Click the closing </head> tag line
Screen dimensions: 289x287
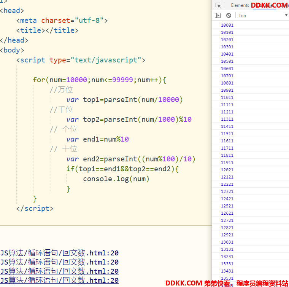(14, 40)
